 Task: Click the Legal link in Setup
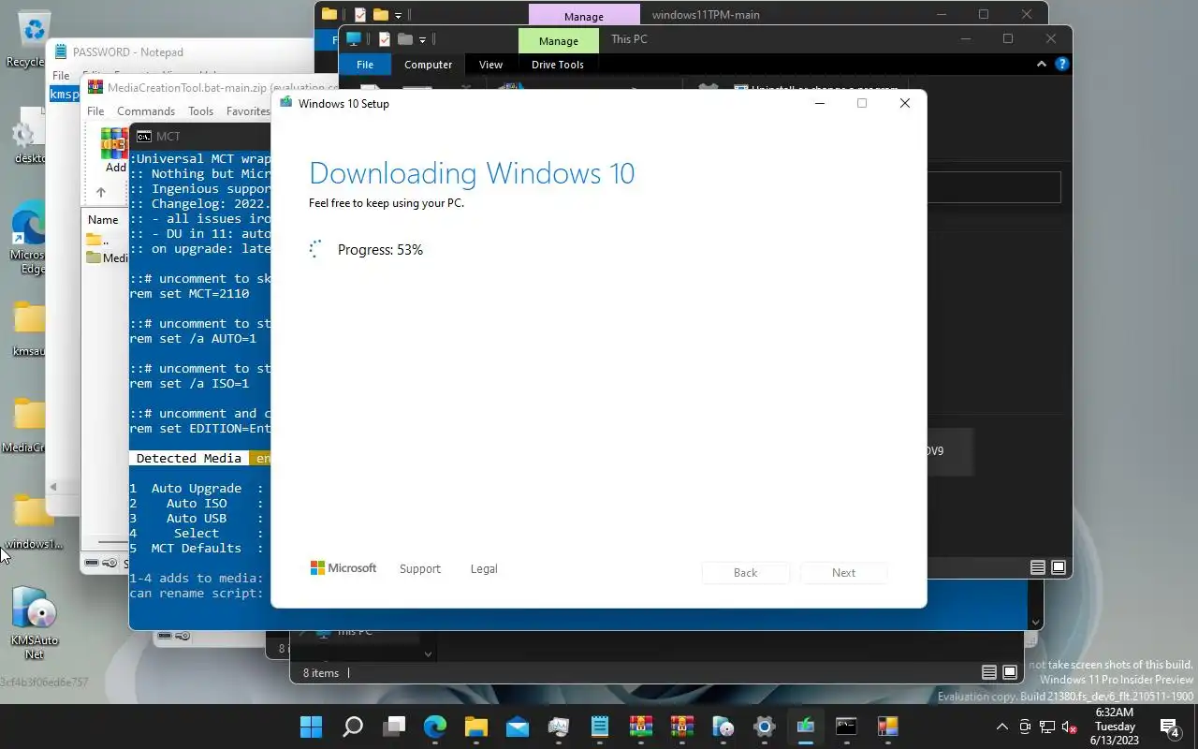484,568
